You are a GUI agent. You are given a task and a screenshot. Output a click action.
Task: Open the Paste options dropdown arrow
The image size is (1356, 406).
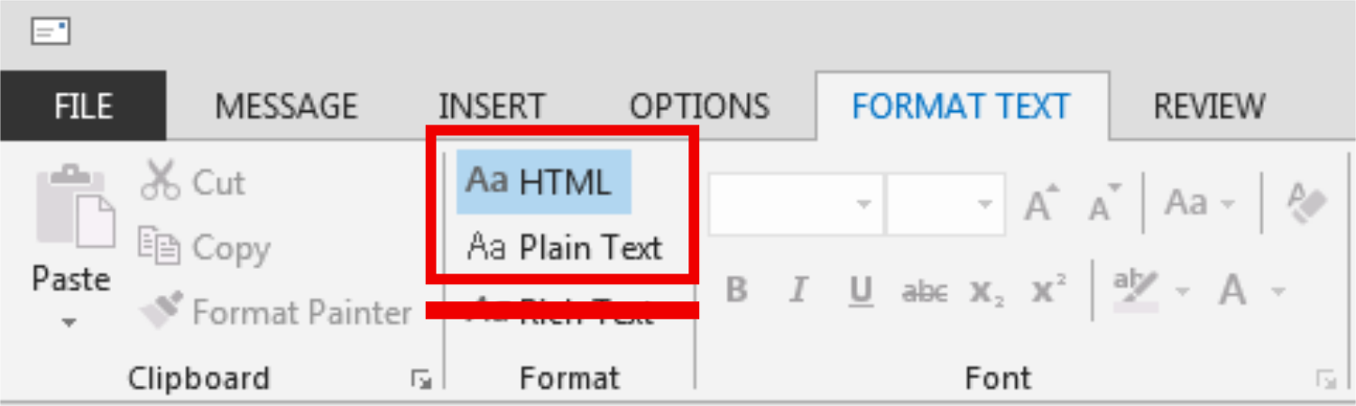(69, 322)
